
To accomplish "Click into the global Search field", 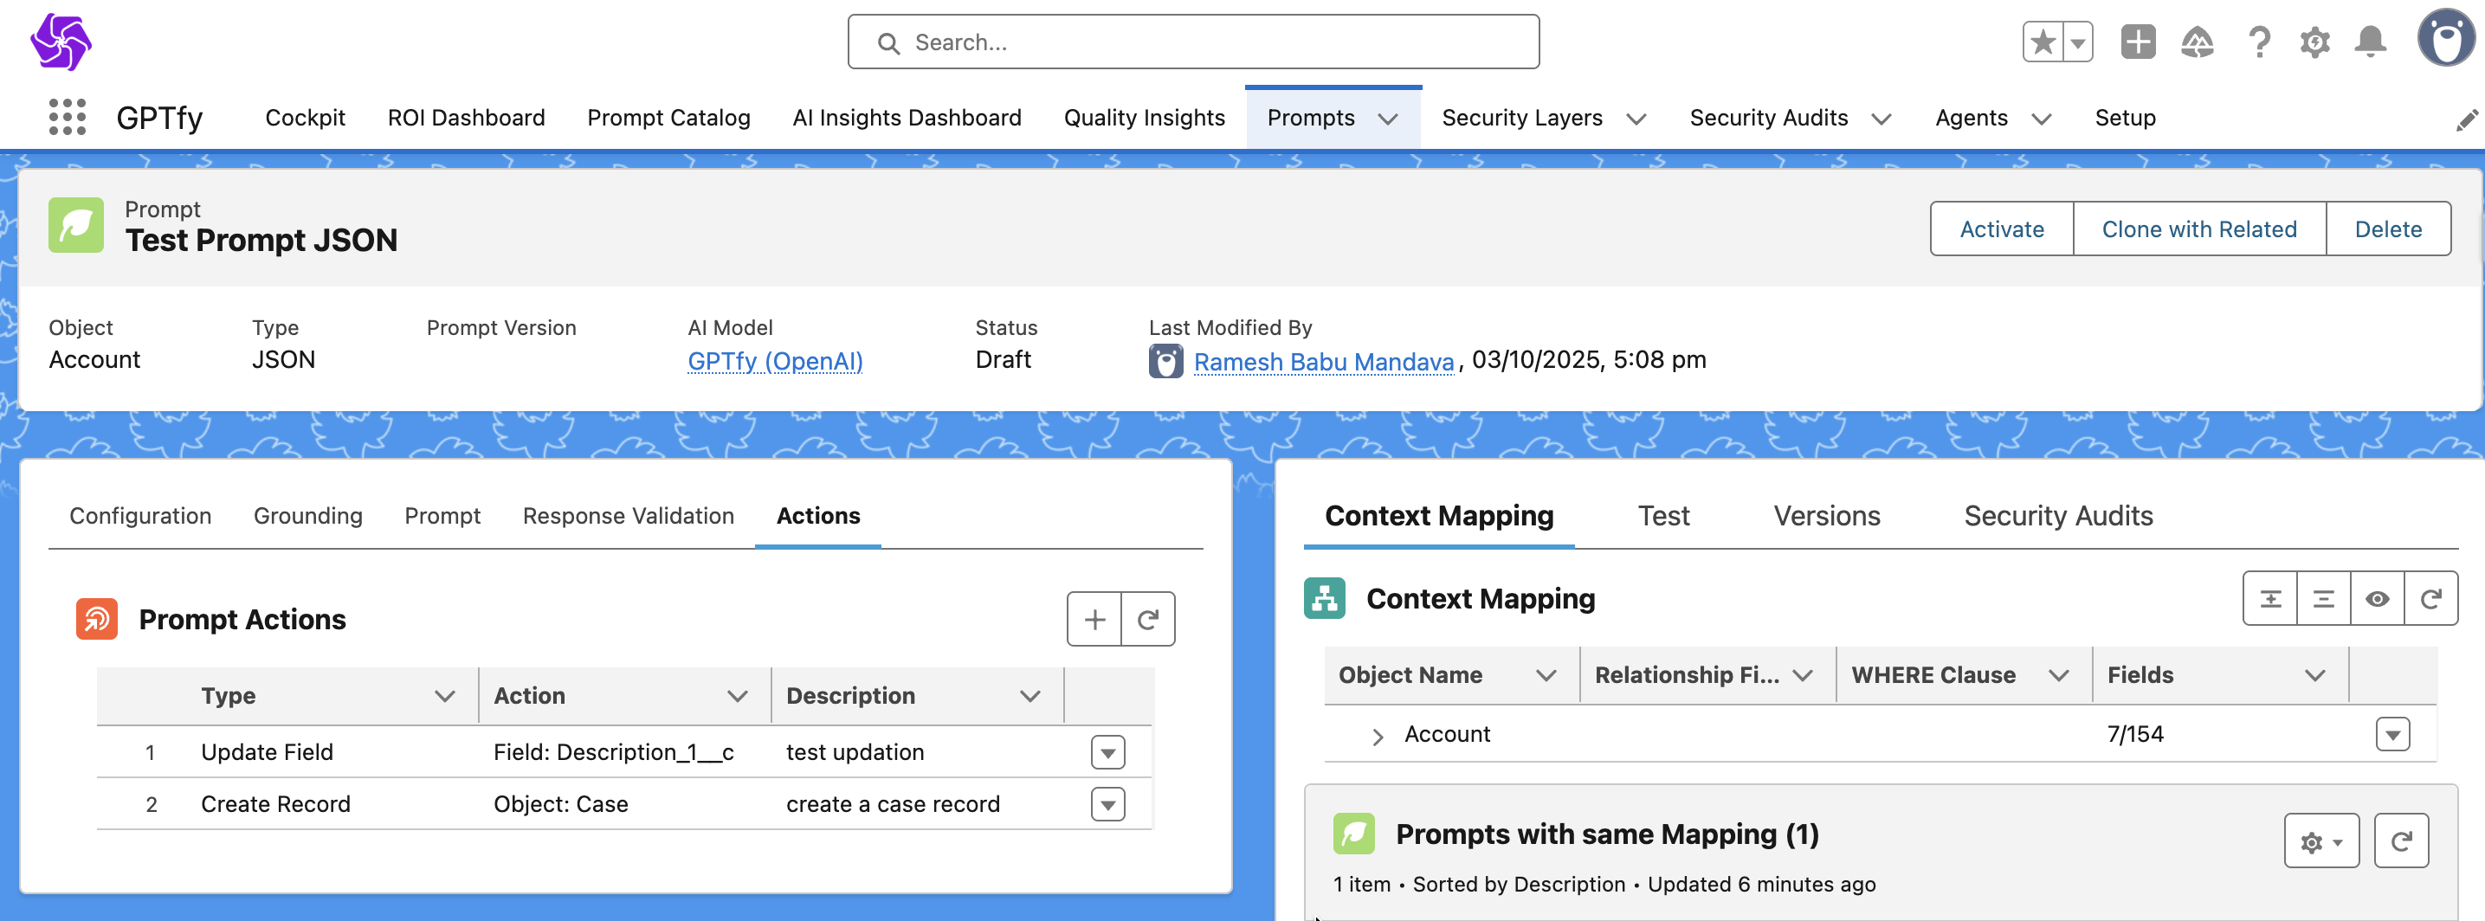I will point(1192,42).
